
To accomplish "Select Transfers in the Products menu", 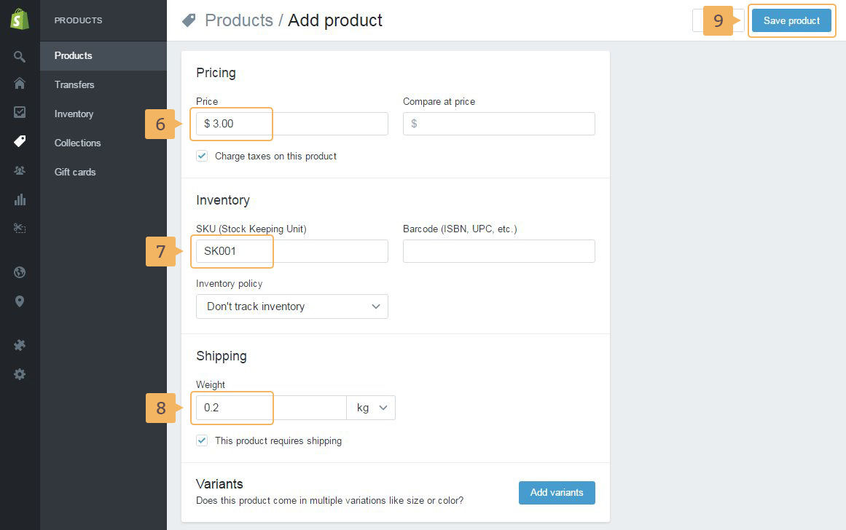I will coord(74,84).
